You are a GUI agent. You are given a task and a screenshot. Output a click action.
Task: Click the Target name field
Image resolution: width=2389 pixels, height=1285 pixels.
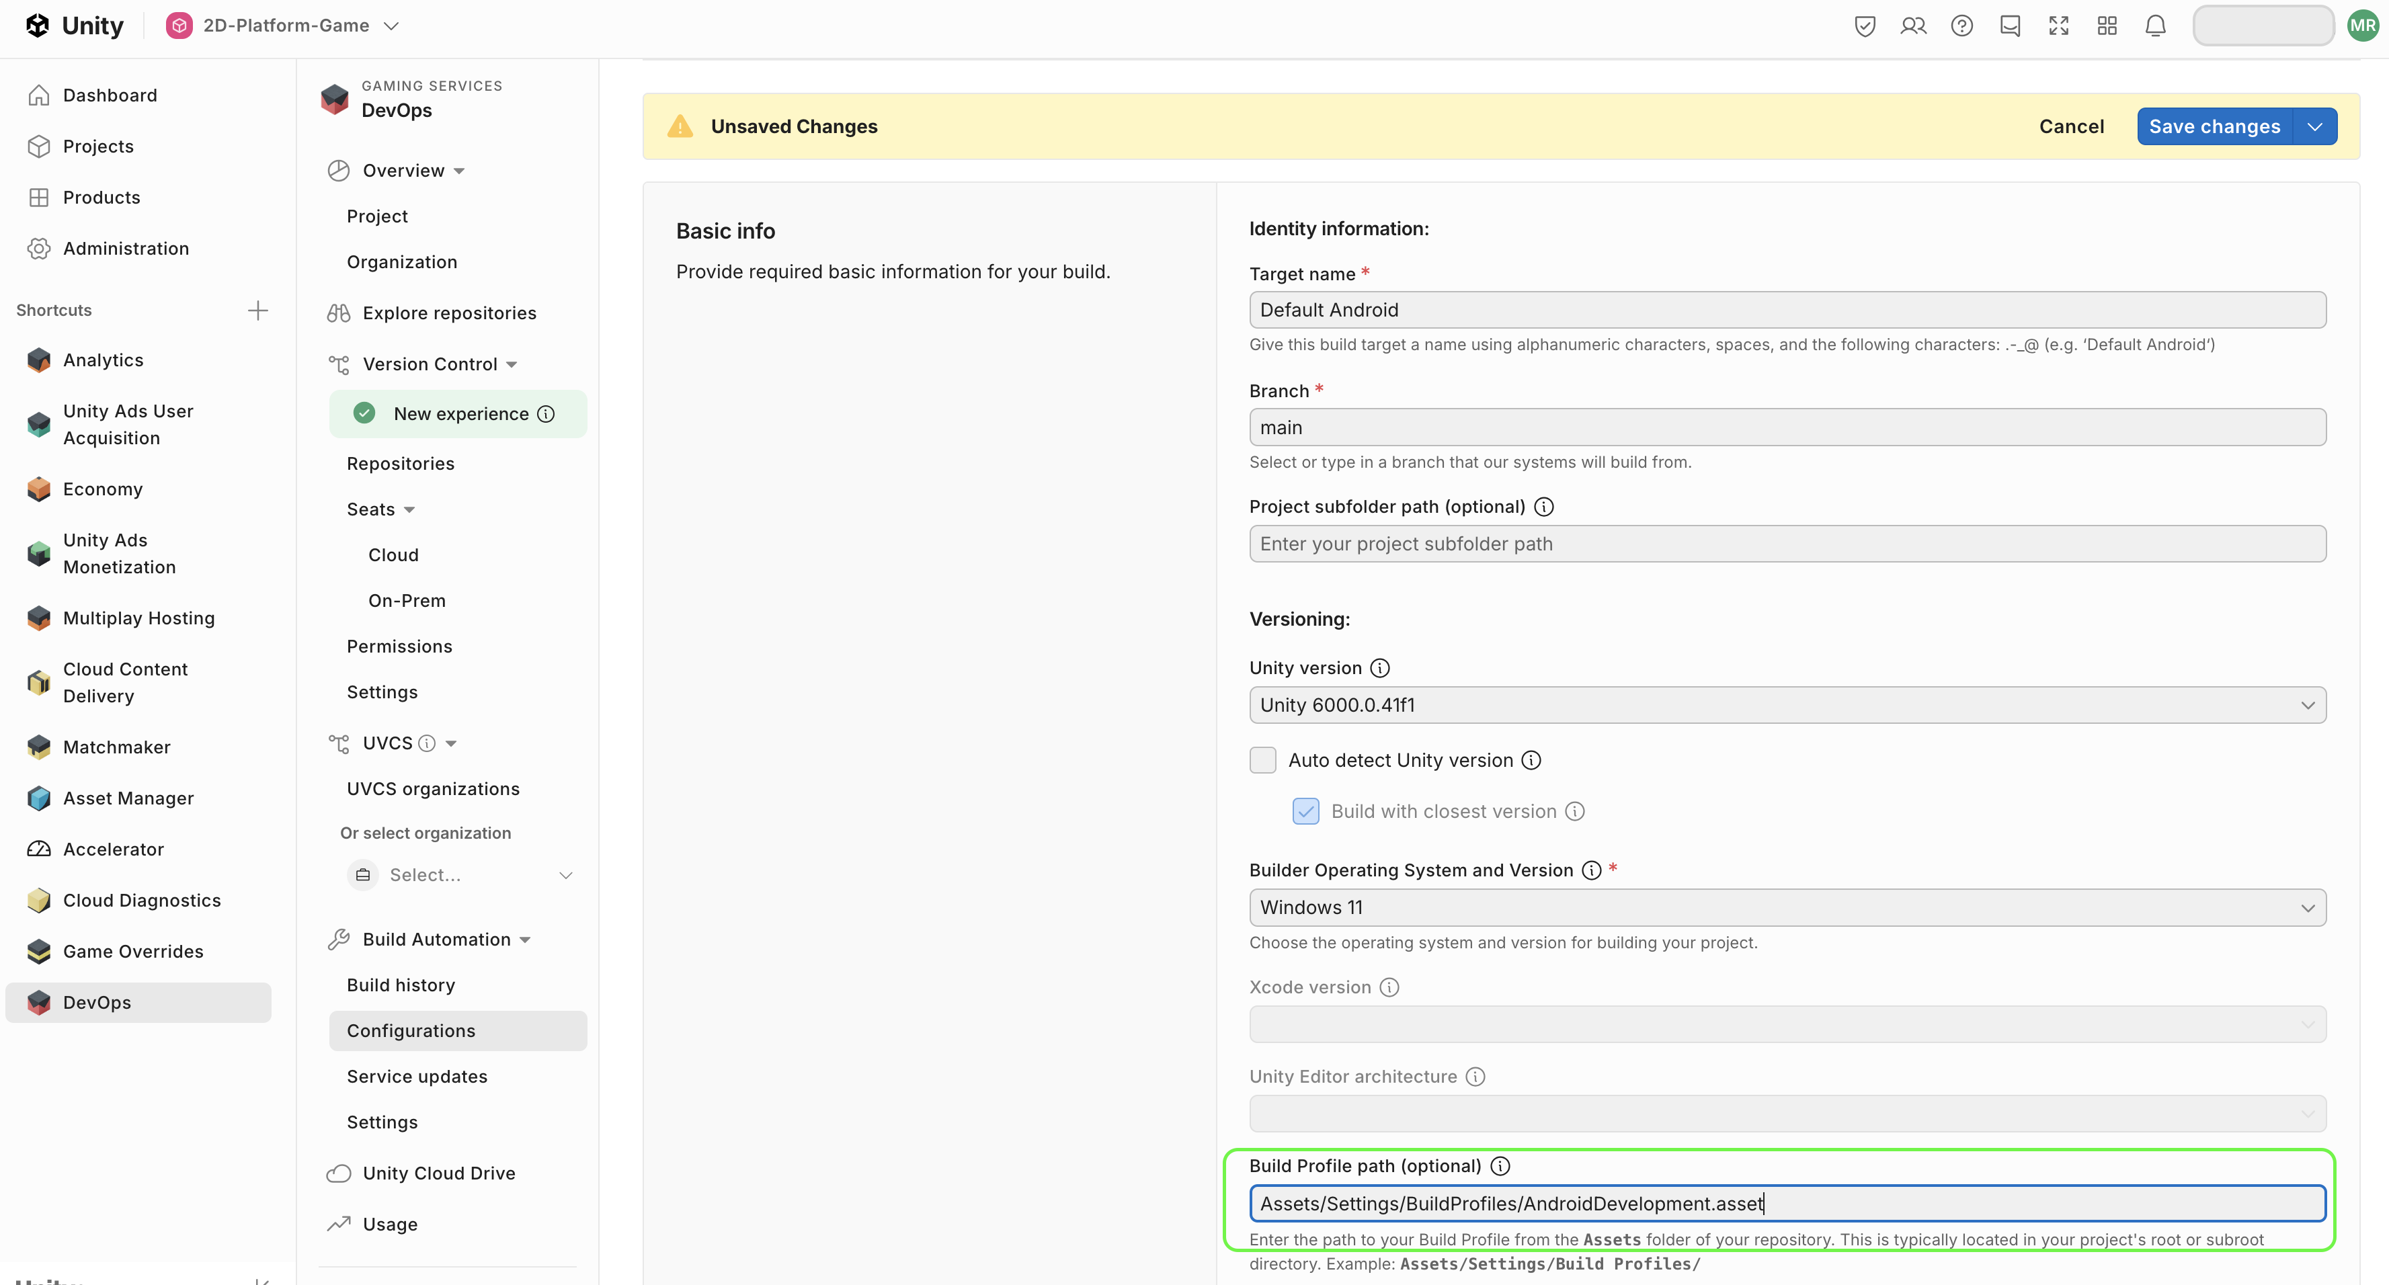click(x=1787, y=310)
